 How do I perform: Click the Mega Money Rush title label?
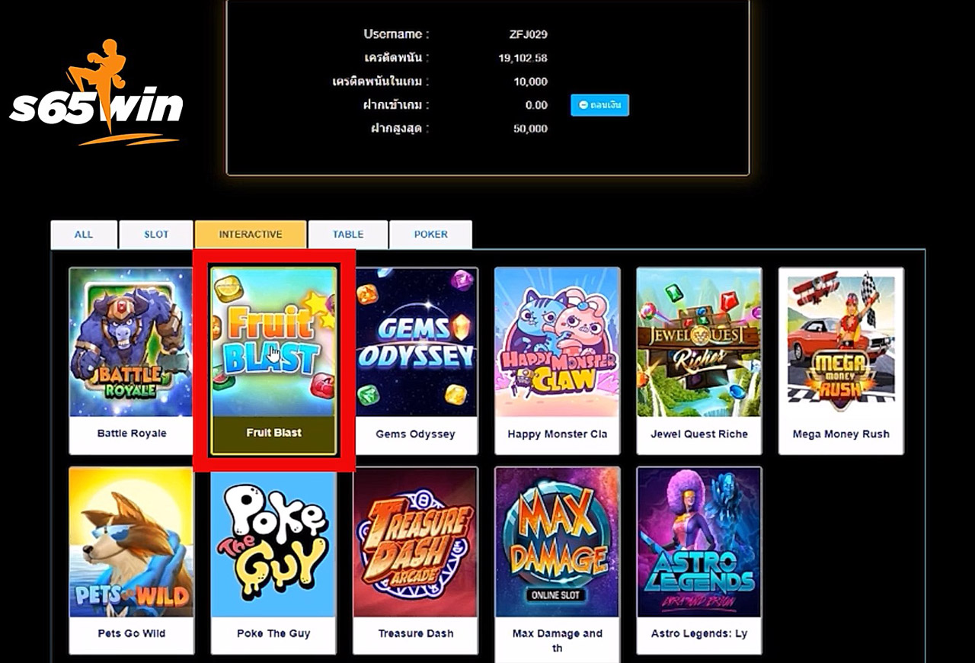point(841,434)
